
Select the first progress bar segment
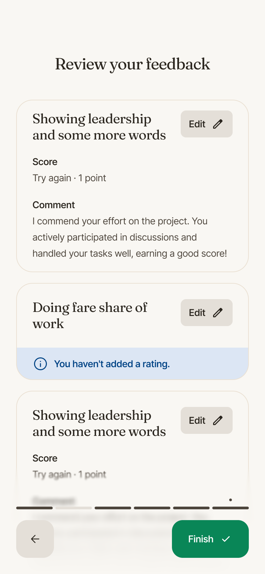pyautogui.click(x=34, y=508)
